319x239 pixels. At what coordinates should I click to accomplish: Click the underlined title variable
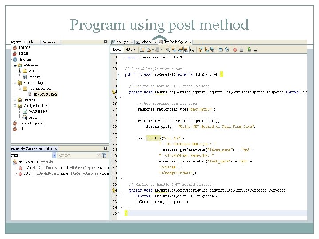coord(166,127)
